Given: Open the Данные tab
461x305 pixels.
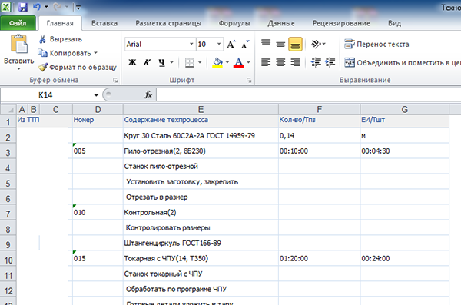Looking at the screenshot, I should [x=281, y=23].
